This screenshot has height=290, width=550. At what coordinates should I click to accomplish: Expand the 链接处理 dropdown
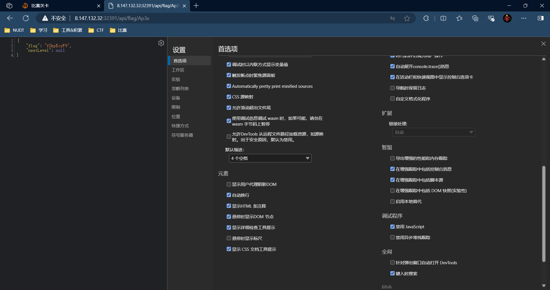(x=433, y=132)
